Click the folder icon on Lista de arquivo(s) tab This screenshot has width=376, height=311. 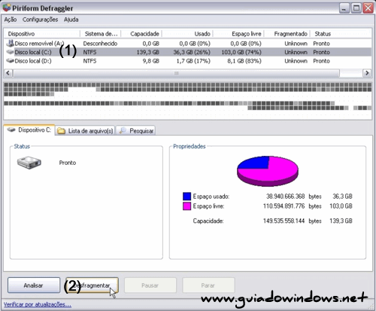61,131
